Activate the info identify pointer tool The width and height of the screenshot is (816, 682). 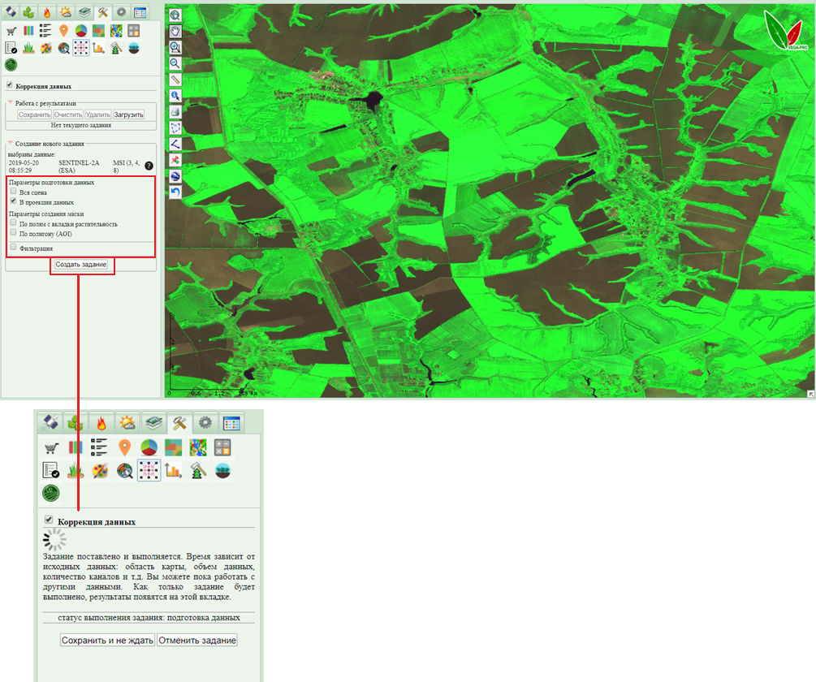[x=175, y=96]
